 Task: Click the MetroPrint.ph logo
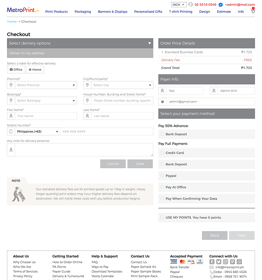(x=23, y=10)
